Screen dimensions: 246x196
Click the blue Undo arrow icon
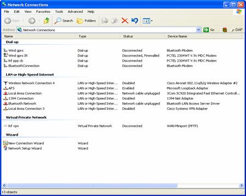coord(134,21)
